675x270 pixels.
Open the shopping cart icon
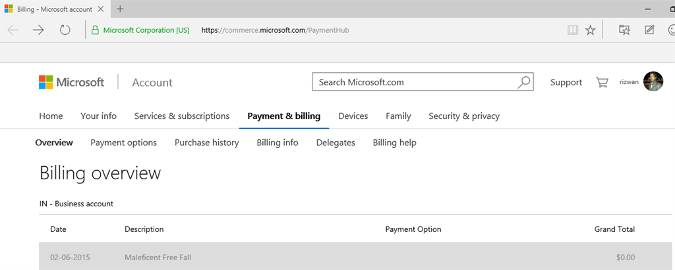602,82
